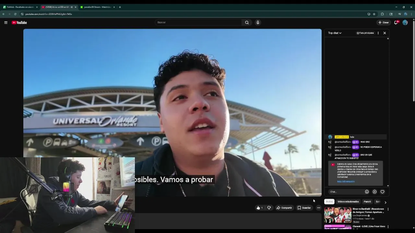Focus the Chat message input
This screenshot has width=415, height=233.
pyautogui.click(x=346, y=192)
